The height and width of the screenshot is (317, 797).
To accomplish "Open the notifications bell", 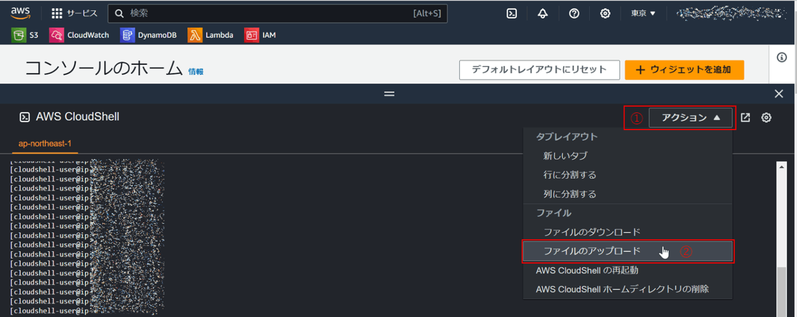I will pyautogui.click(x=543, y=13).
